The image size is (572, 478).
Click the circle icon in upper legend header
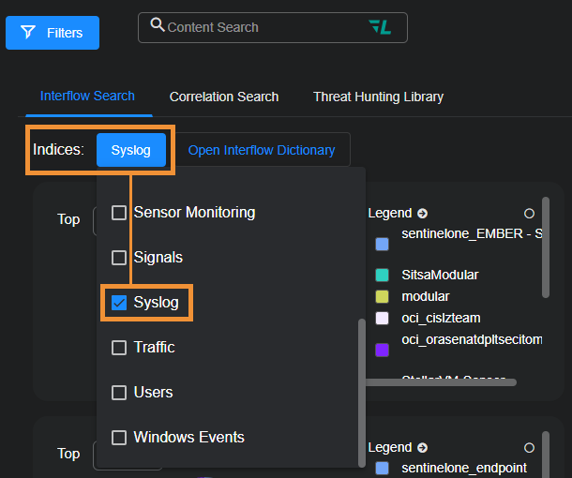click(x=529, y=214)
